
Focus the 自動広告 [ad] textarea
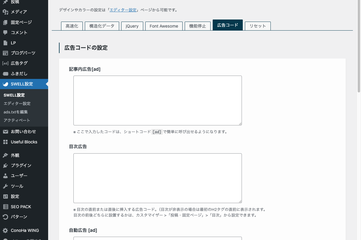tap(158, 238)
